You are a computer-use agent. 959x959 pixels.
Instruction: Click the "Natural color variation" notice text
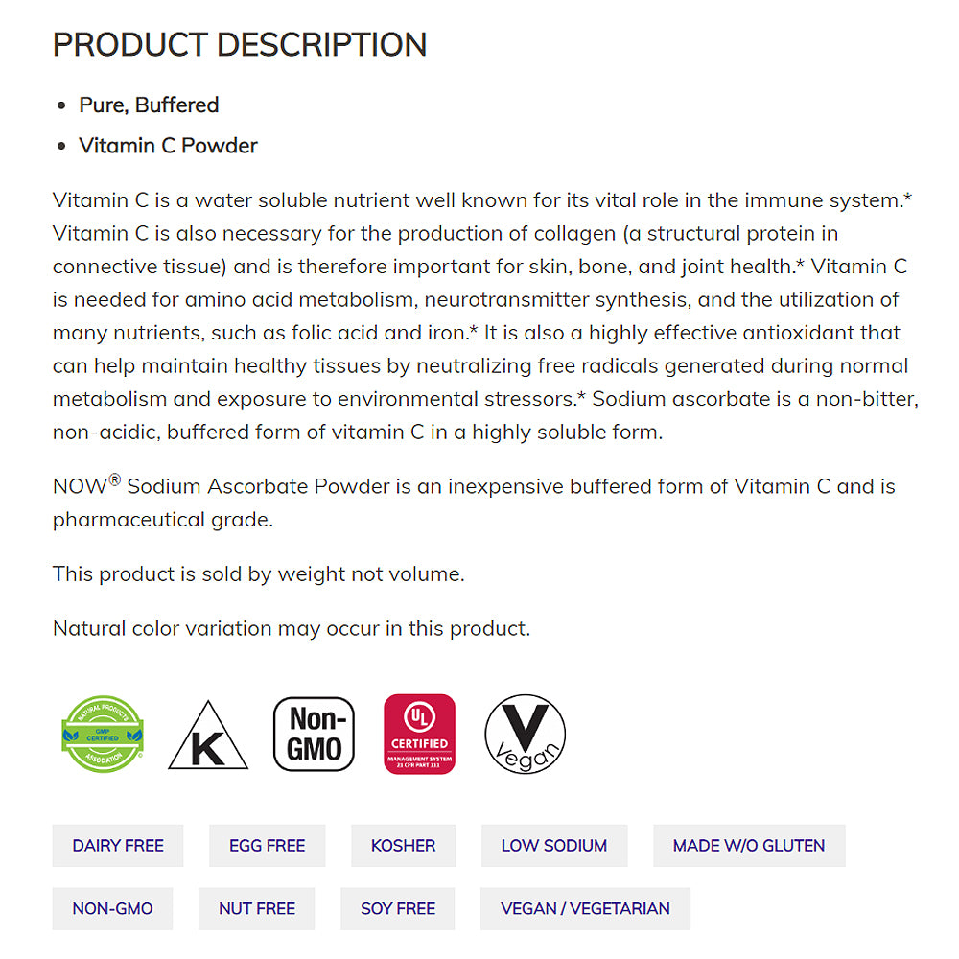click(x=292, y=629)
